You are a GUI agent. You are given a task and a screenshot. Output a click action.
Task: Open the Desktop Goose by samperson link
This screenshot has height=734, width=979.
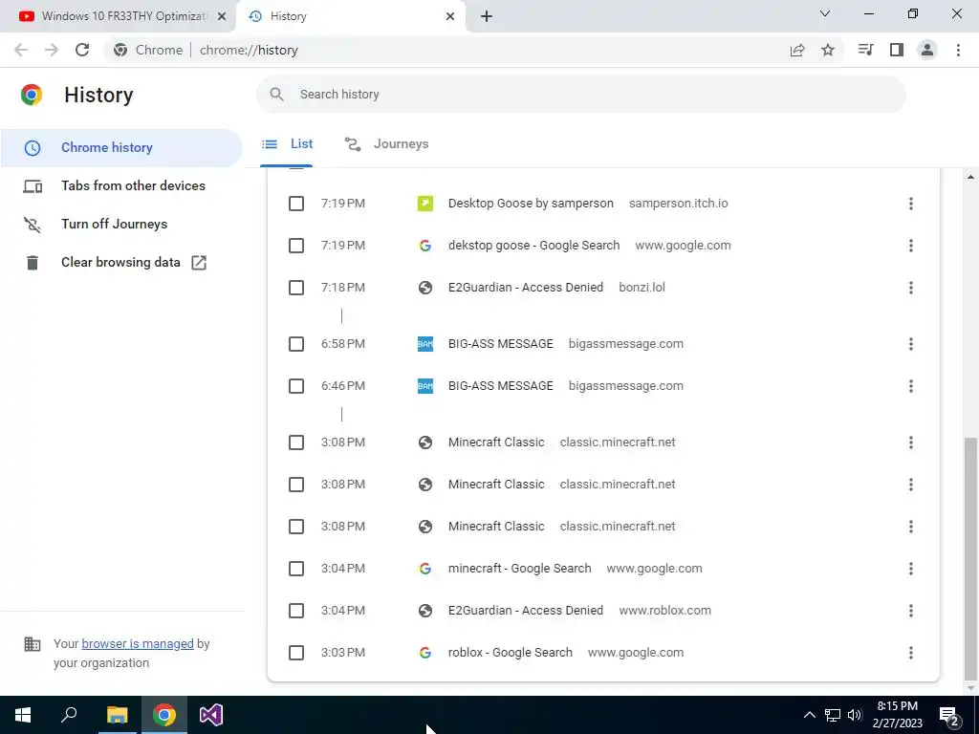[x=531, y=204]
